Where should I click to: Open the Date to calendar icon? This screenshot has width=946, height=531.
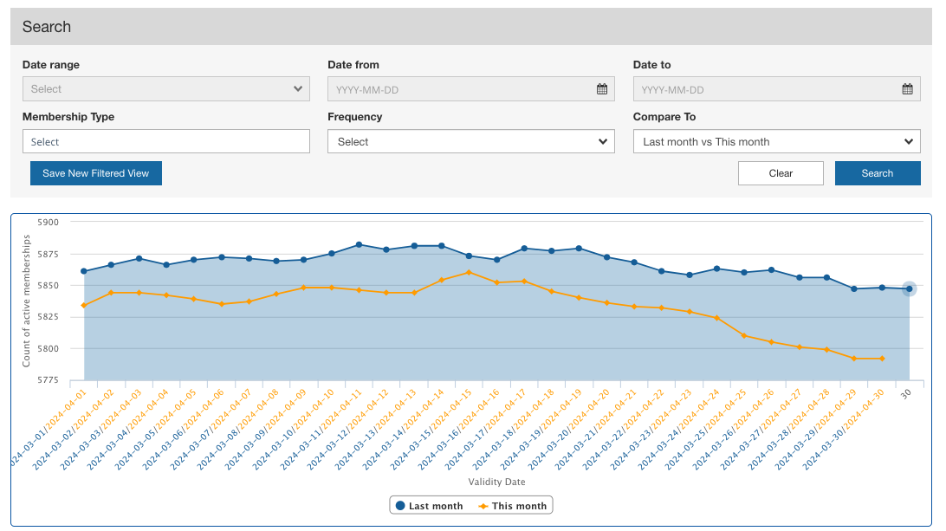(907, 89)
